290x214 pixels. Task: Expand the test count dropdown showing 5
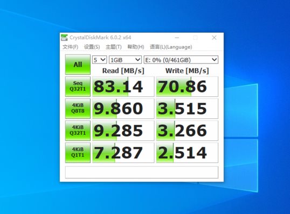(x=100, y=60)
